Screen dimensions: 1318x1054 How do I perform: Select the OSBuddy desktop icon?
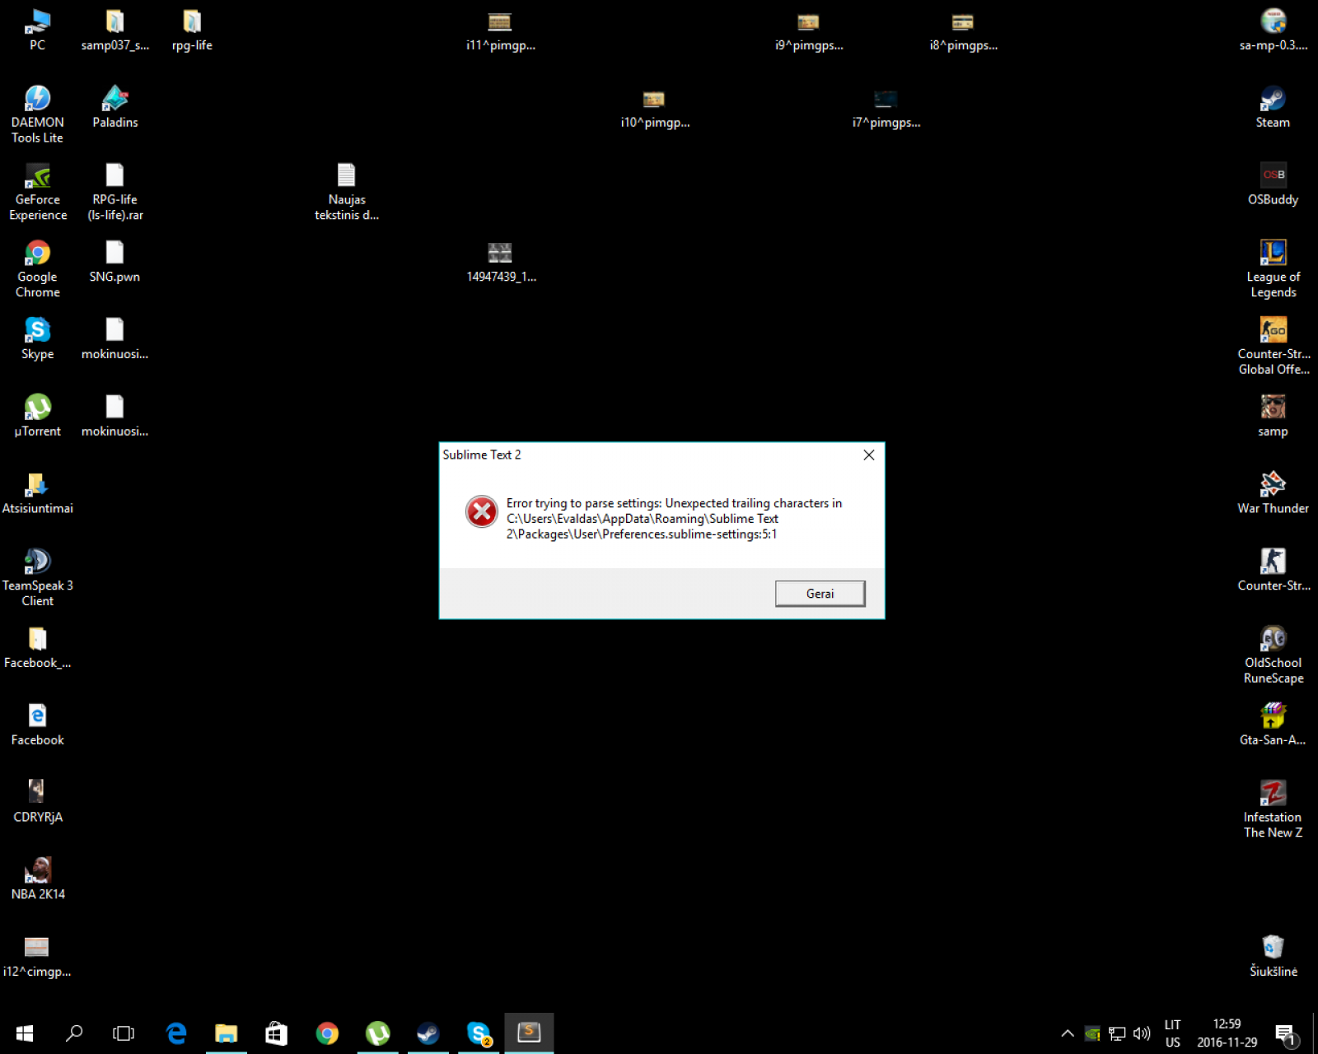pos(1273,184)
